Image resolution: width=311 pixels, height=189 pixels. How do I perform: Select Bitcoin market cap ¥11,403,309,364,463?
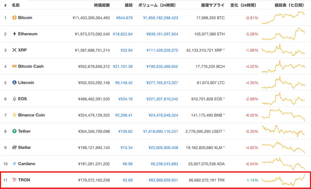click(x=91, y=18)
